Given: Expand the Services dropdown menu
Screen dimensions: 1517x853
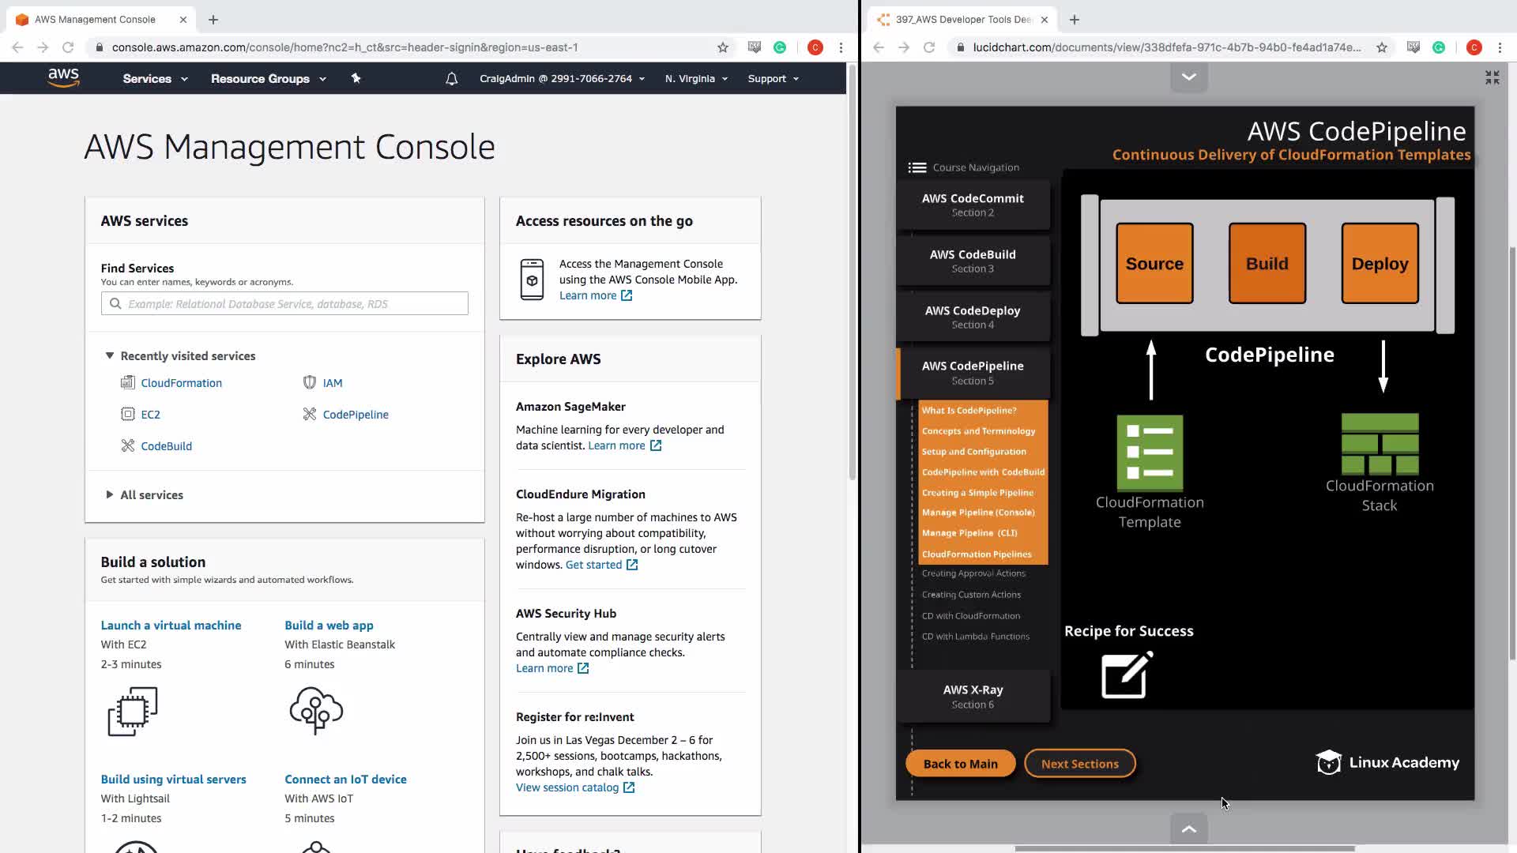Looking at the screenshot, I should pyautogui.click(x=155, y=78).
